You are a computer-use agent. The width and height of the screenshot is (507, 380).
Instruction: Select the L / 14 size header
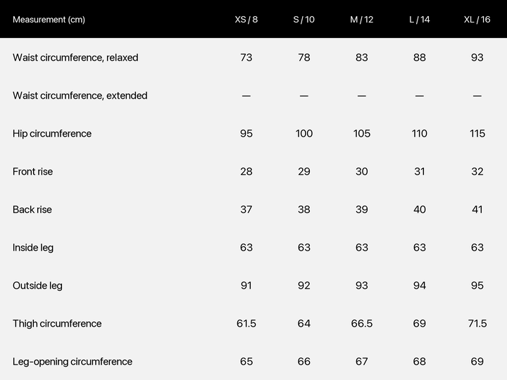click(x=420, y=20)
